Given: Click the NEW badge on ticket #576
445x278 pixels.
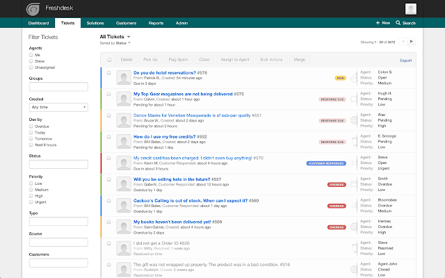Looking at the screenshot, I should pyautogui.click(x=340, y=78).
